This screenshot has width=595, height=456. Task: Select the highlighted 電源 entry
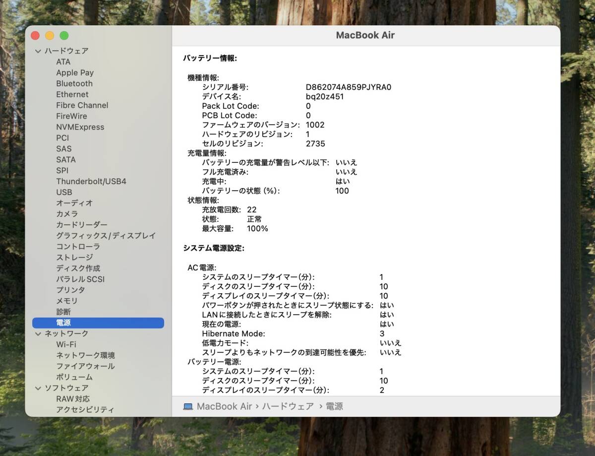click(x=98, y=323)
